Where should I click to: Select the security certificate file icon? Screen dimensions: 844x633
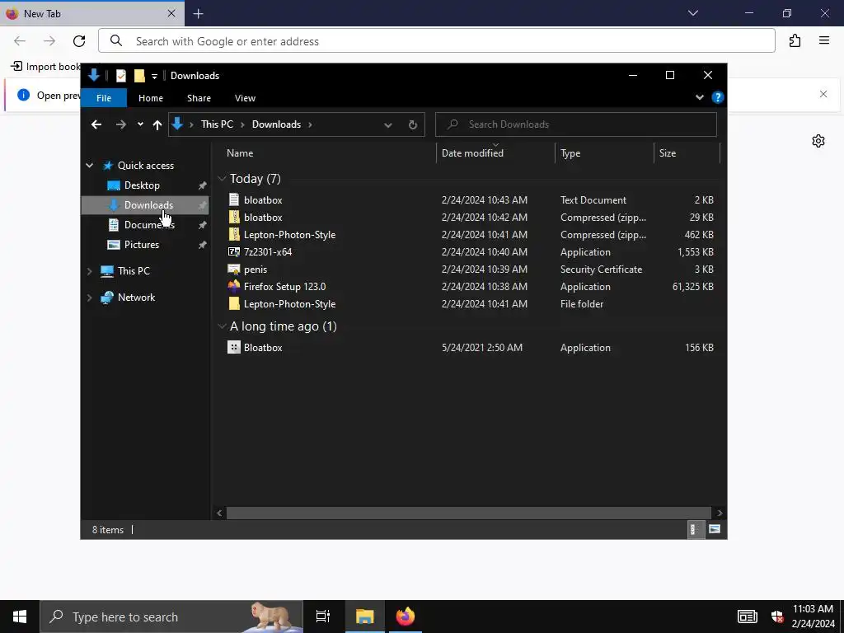233,270
